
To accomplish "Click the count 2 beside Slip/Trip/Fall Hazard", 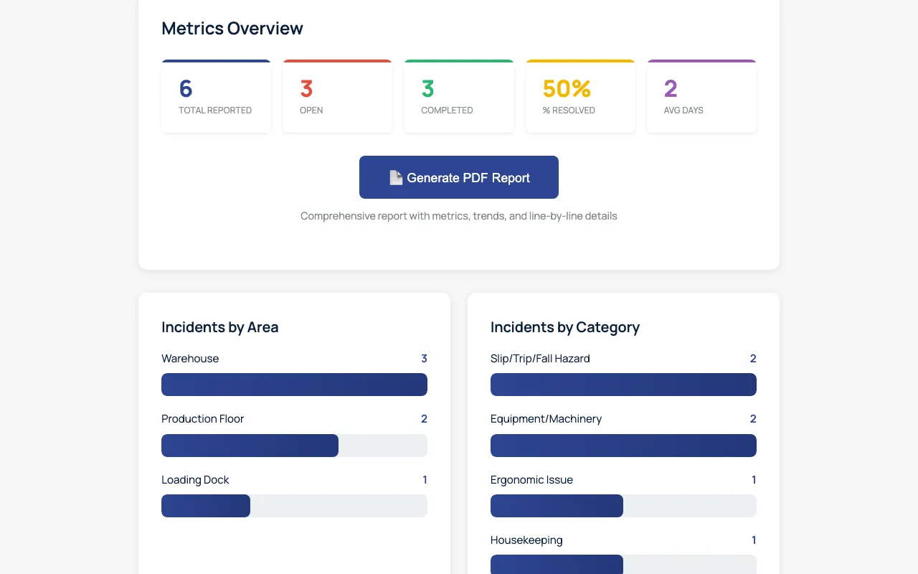I will click(753, 359).
